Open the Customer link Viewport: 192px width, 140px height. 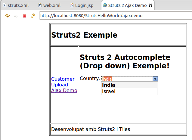(63, 79)
